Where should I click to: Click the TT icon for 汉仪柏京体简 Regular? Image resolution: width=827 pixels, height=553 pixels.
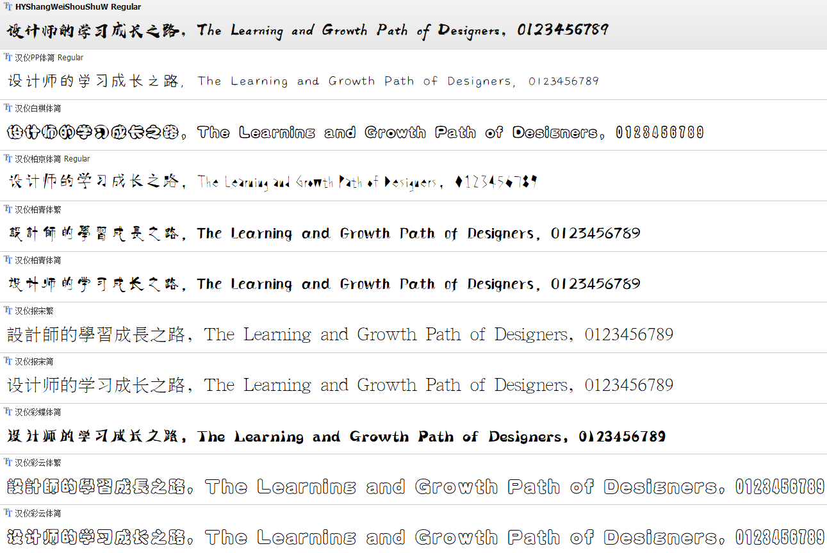click(8, 159)
